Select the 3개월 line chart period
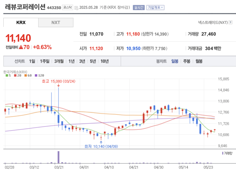This screenshot has height=174, width=236. point(59,61)
